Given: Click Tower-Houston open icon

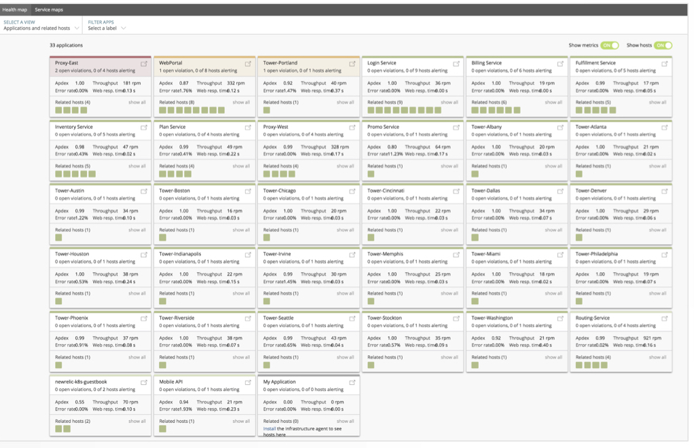Looking at the screenshot, I should point(144,255).
